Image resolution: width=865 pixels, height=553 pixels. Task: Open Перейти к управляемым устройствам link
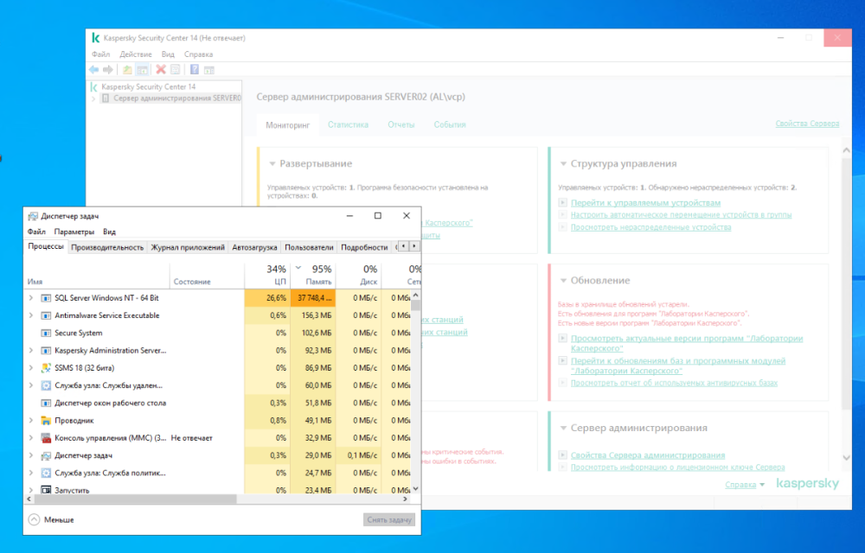coord(645,203)
